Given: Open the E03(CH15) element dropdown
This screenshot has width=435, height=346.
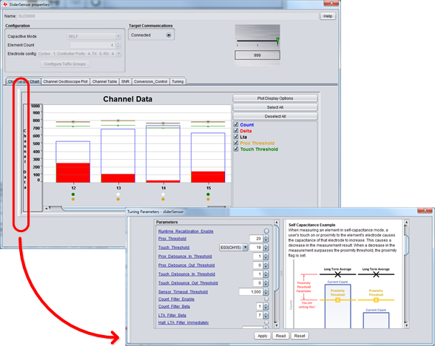Looking at the screenshot, I should tap(234, 247).
